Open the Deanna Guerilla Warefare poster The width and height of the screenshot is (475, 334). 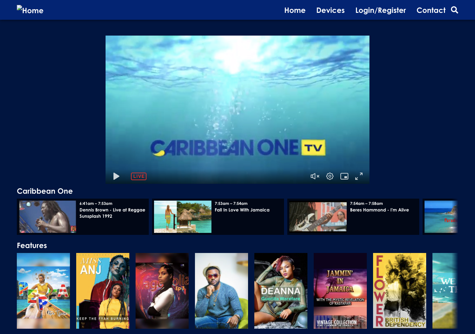pos(281,291)
